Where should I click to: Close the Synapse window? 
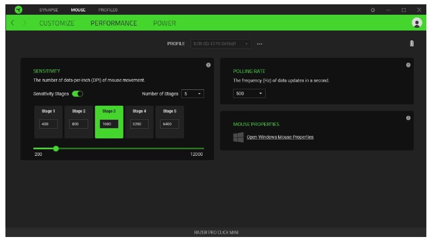point(419,10)
